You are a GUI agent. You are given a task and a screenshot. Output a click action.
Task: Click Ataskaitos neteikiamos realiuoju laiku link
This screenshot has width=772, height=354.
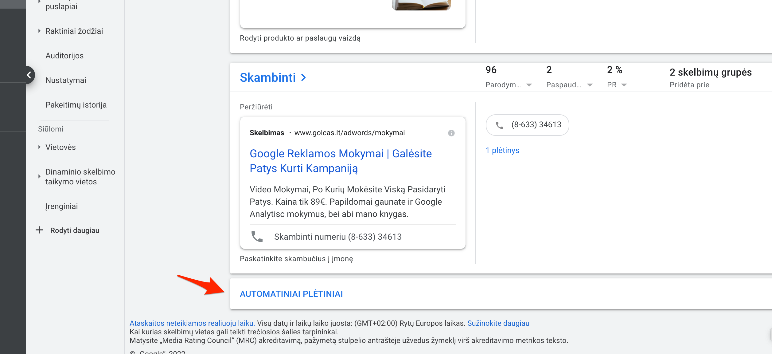click(x=192, y=323)
